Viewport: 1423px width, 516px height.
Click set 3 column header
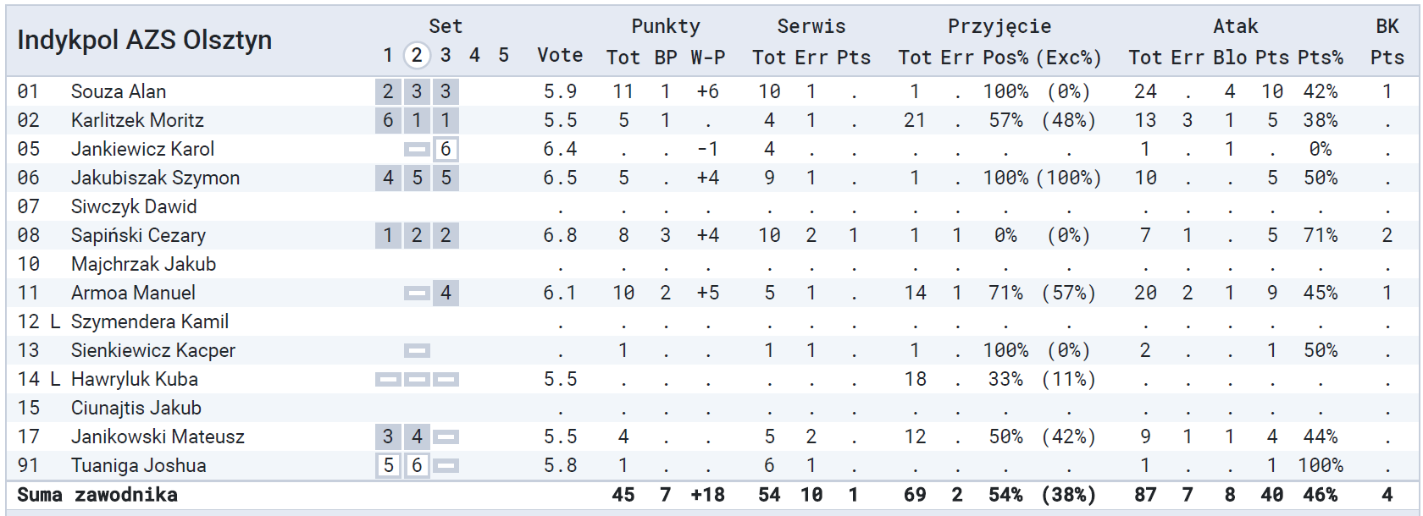[446, 56]
